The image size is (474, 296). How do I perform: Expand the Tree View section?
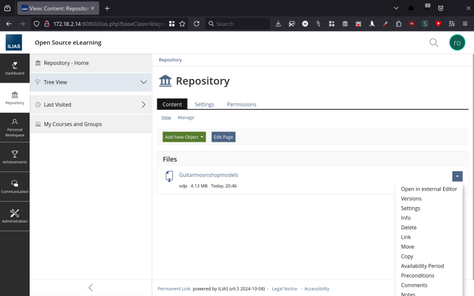click(143, 82)
